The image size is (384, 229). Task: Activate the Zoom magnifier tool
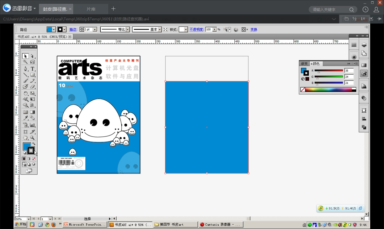click(32, 138)
